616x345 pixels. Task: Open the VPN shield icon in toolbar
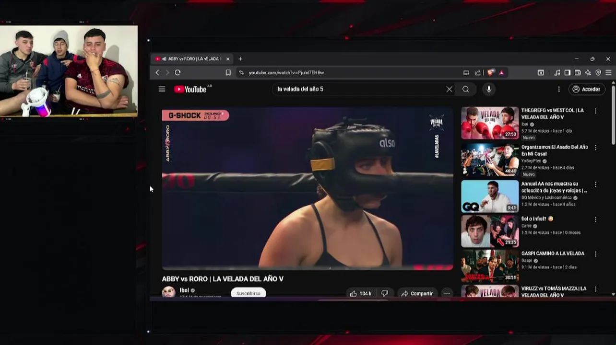pos(598,73)
